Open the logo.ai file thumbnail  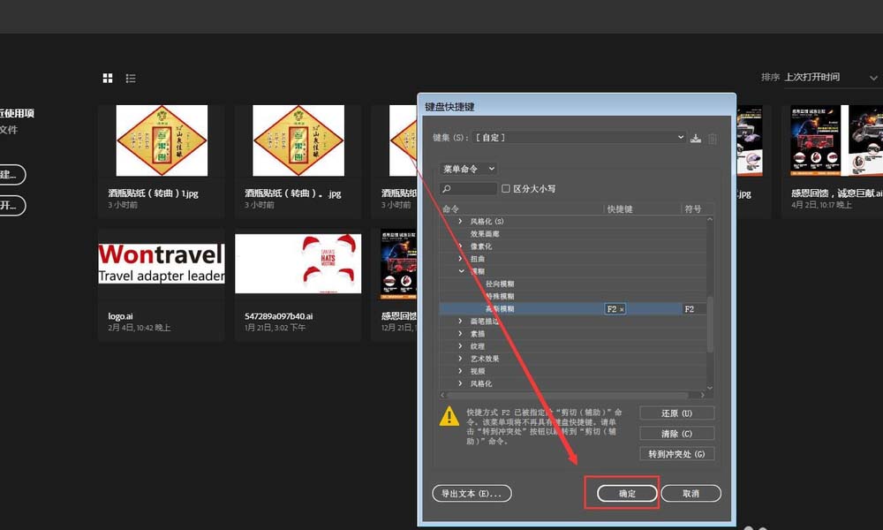[x=162, y=261]
